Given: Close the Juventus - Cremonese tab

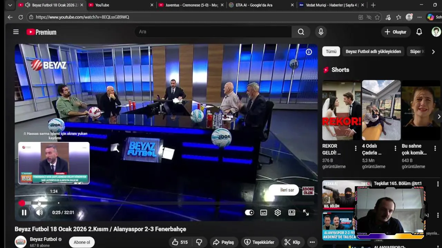Looking at the screenshot, I should click(222, 5).
